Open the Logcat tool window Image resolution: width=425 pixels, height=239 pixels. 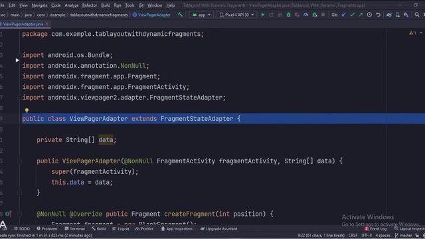click(121, 228)
